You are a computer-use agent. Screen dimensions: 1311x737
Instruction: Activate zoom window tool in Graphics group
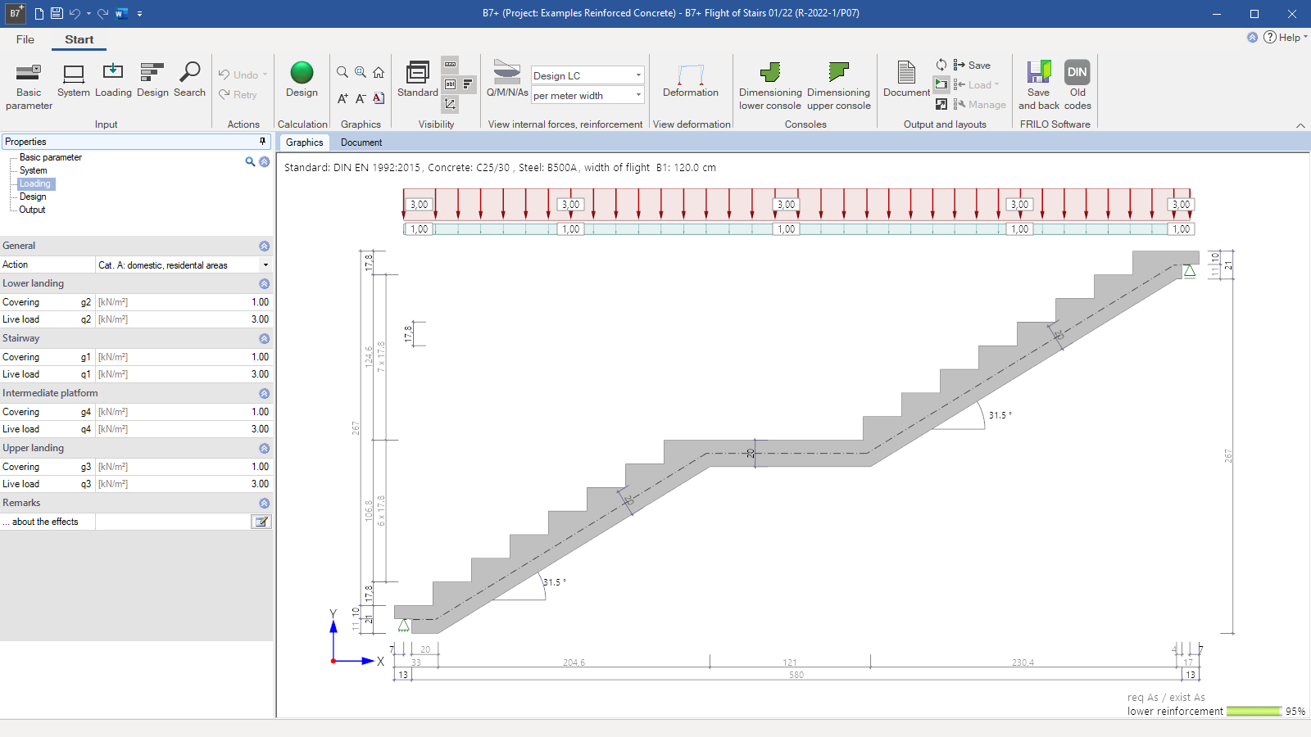click(x=361, y=72)
